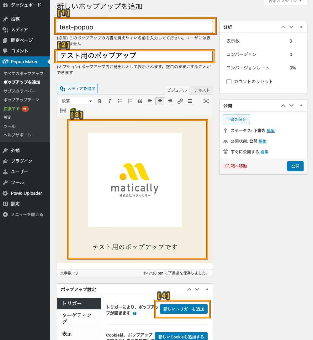The image size is (313, 340).
Task: Open the Popup Maker menu
Action: click(25, 62)
